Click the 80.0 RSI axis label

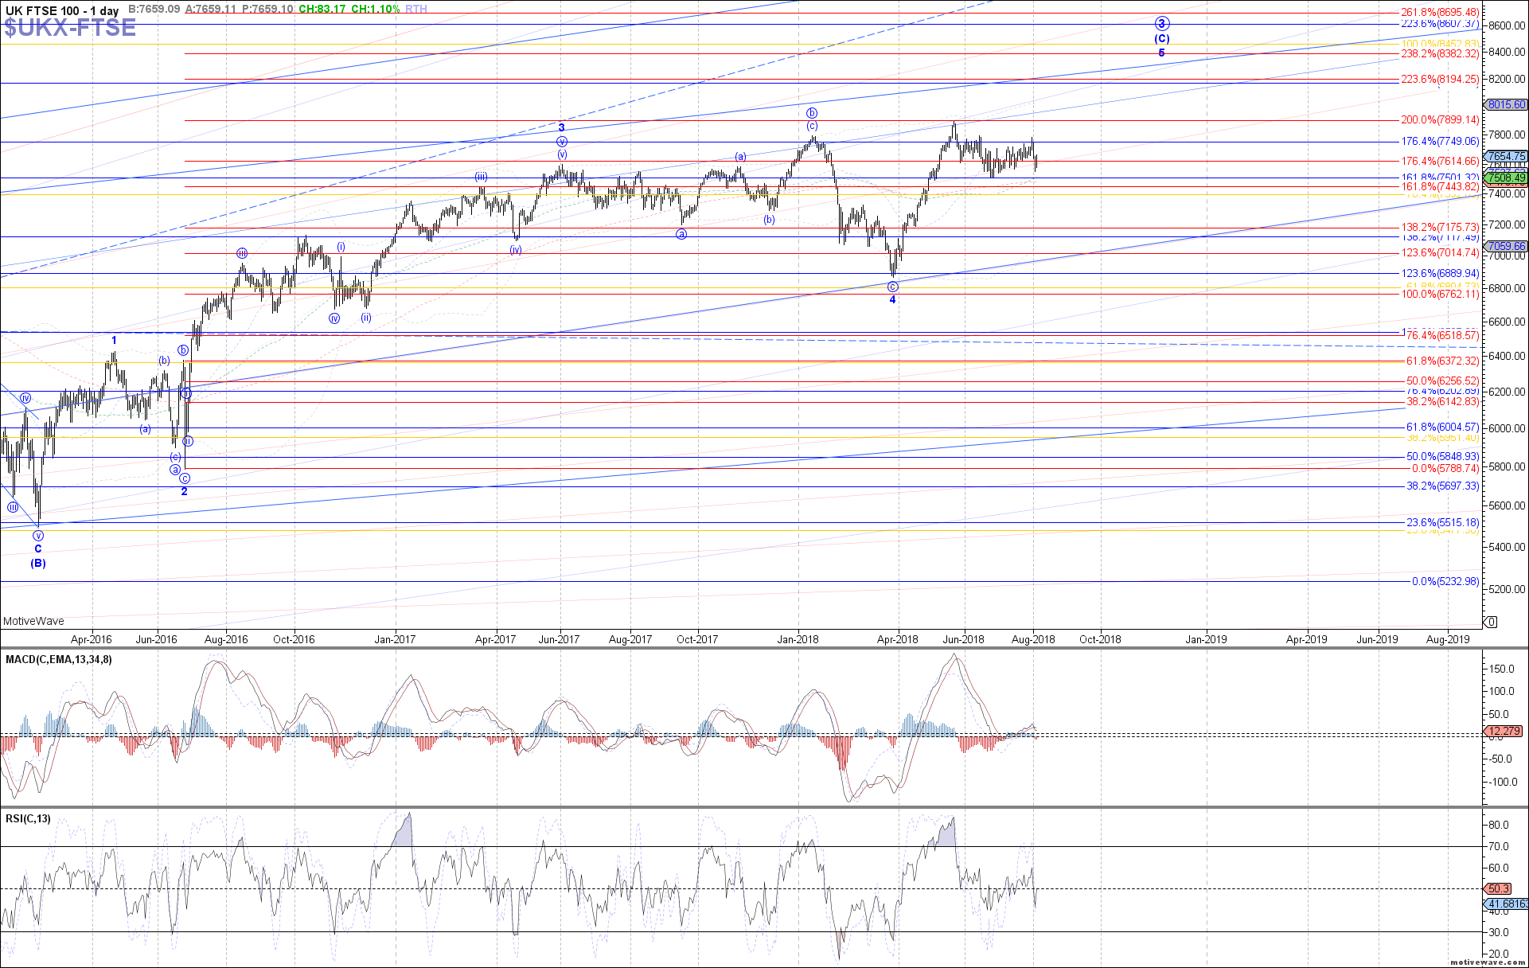pyautogui.click(x=1498, y=826)
